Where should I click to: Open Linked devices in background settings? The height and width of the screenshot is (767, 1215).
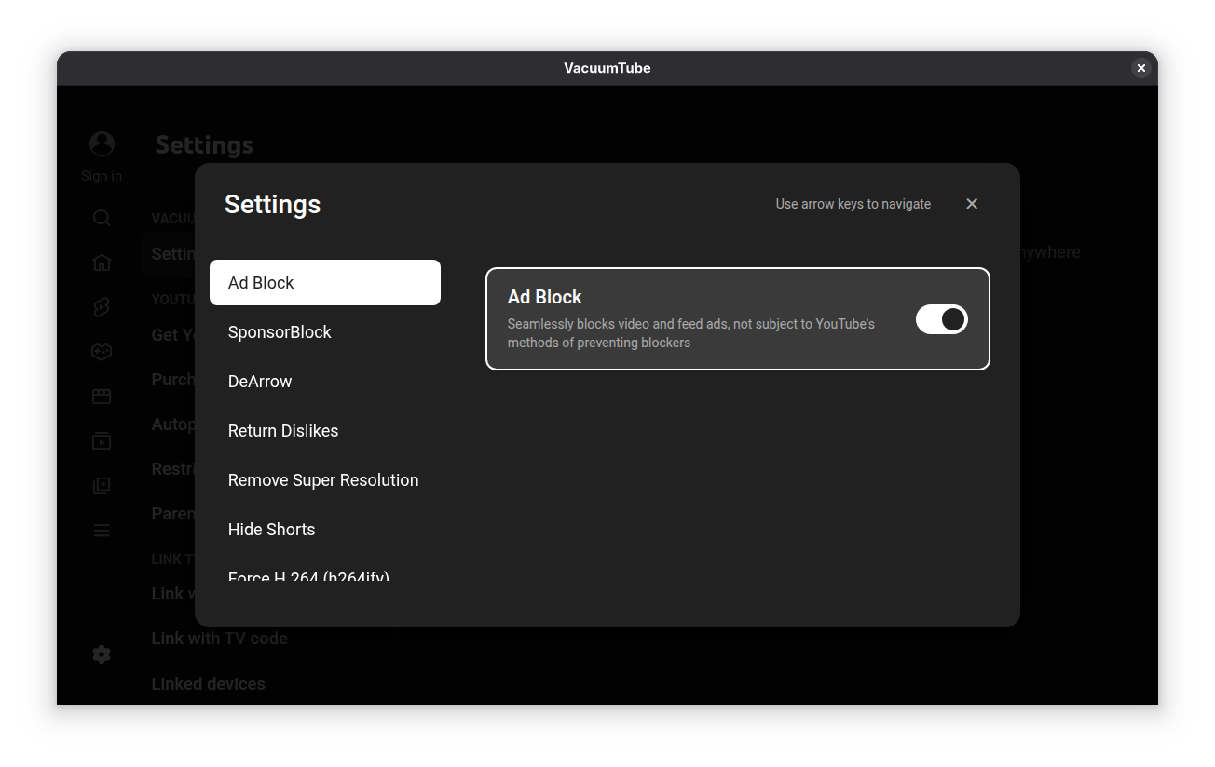(209, 684)
